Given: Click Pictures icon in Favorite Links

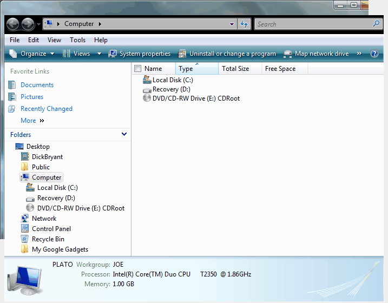Looking at the screenshot, I should tap(12, 97).
